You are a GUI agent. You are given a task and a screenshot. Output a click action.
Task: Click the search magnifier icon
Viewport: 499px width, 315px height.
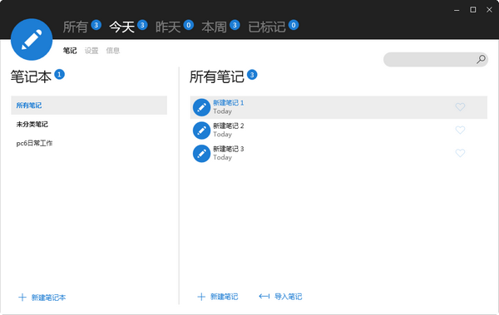click(481, 59)
